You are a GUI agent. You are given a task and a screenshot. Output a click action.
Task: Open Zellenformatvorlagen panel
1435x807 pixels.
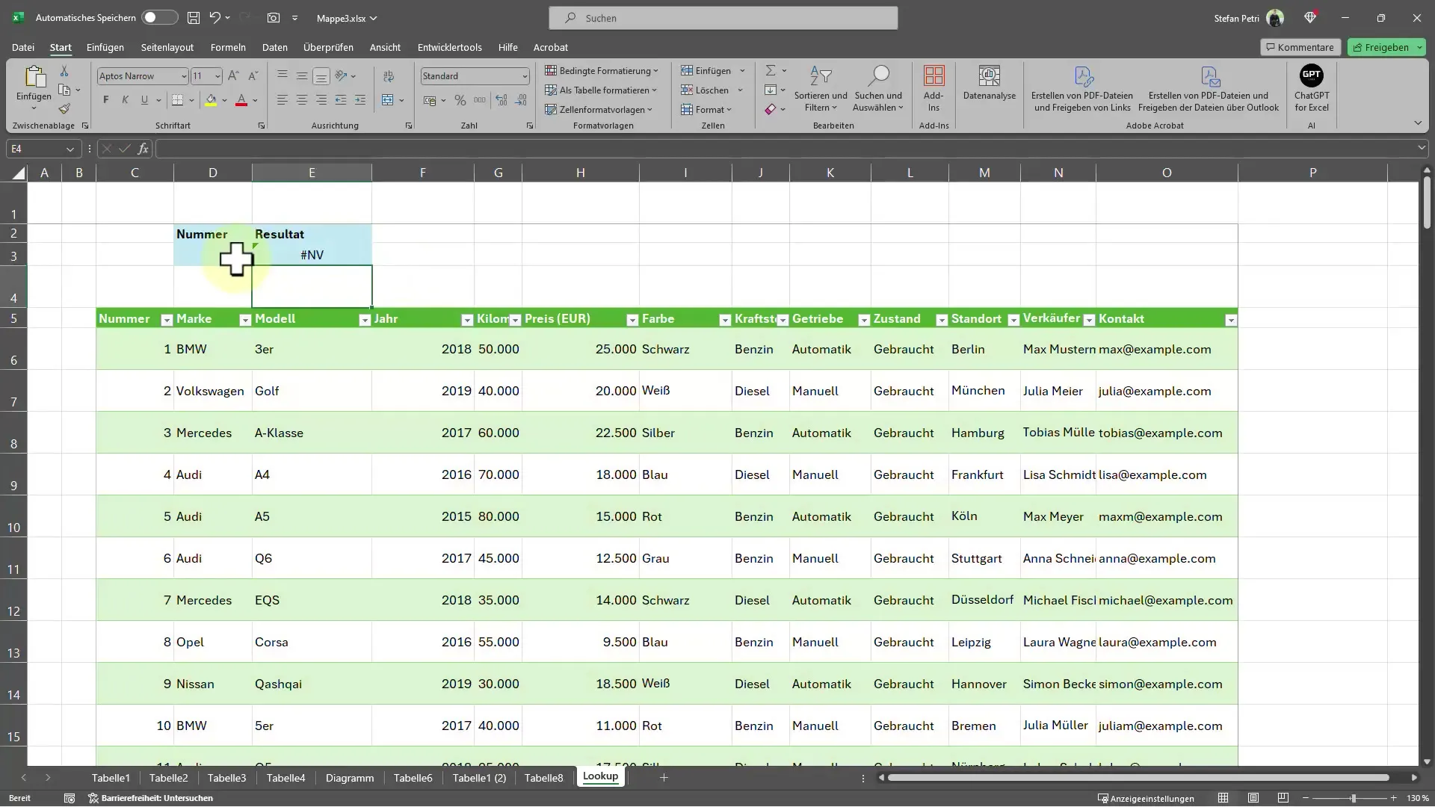604,109
